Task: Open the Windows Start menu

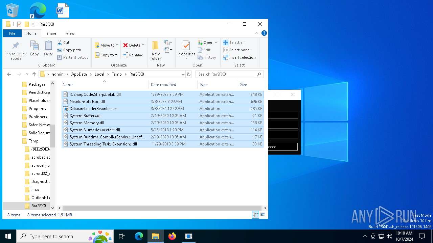Action: coord(8,236)
